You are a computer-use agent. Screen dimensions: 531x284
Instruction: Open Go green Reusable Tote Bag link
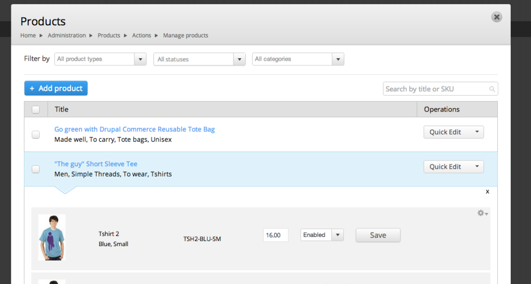point(134,129)
